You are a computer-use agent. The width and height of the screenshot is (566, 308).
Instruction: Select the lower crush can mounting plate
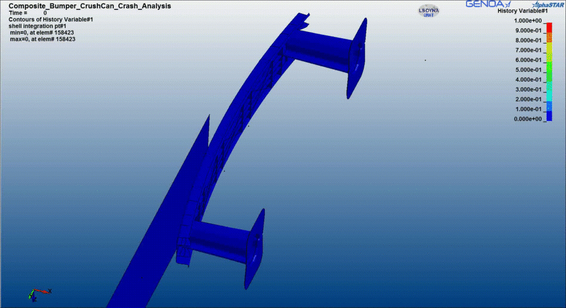point(253,249)
